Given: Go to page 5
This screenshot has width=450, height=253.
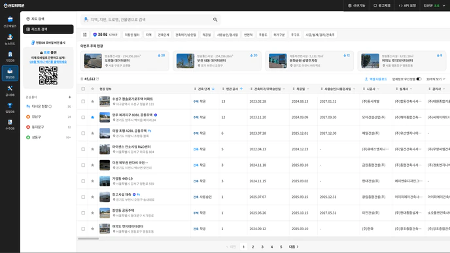Looking at the screenshot, I should (x=281, y=246).
